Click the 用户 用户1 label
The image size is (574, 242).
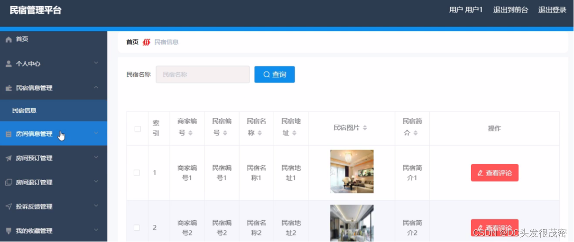pyautogui.click(x=466, y=10)
